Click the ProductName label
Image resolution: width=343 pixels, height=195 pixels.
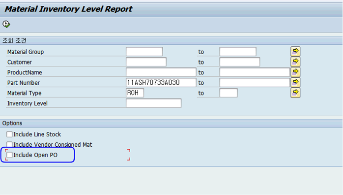(x=25, y=72)
